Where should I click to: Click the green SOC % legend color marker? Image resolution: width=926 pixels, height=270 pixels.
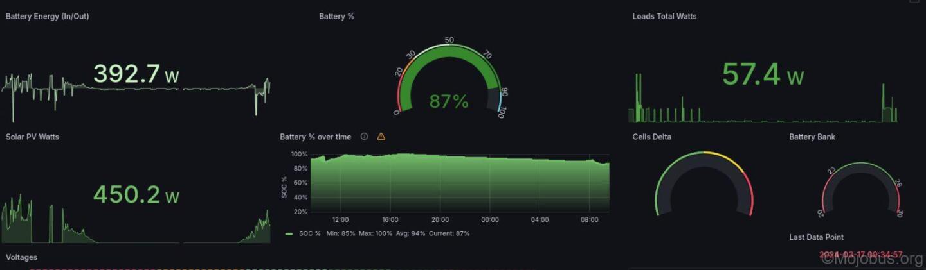289,234
